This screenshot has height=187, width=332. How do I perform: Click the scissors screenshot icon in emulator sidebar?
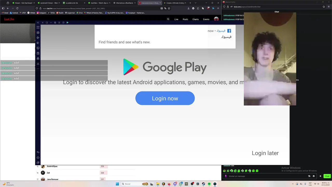point(38,64)
